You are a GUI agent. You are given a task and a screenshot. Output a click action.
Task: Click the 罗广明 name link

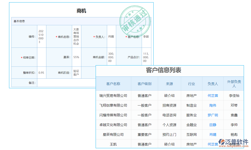point(212,115)
